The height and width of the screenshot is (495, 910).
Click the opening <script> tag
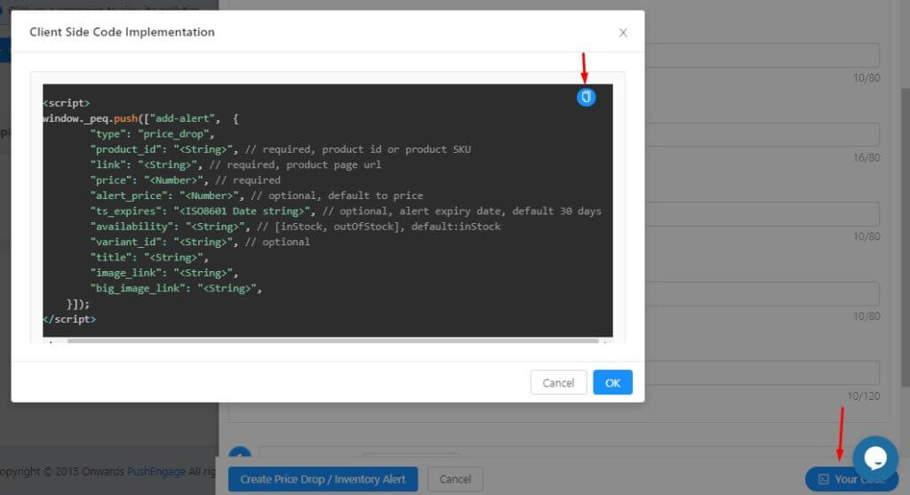[x=66, y=103]
